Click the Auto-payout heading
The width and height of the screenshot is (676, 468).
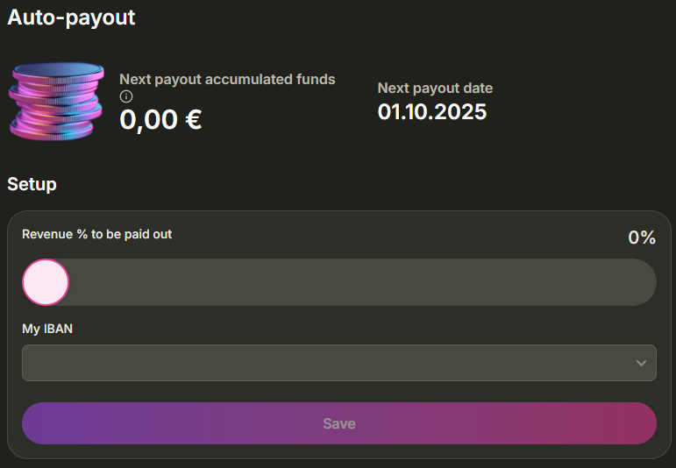coord(71,17)
